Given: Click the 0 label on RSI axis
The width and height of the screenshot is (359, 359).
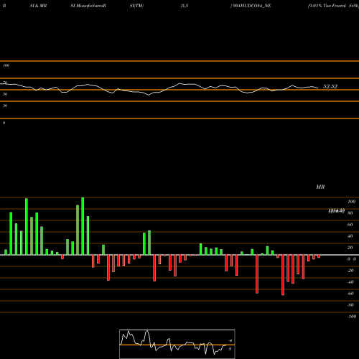Looking at the screenshot, I should click(x=4, y=123).
